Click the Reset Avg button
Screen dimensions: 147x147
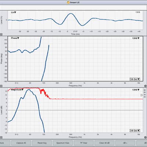pyautogui.click(x=42, y=143)
